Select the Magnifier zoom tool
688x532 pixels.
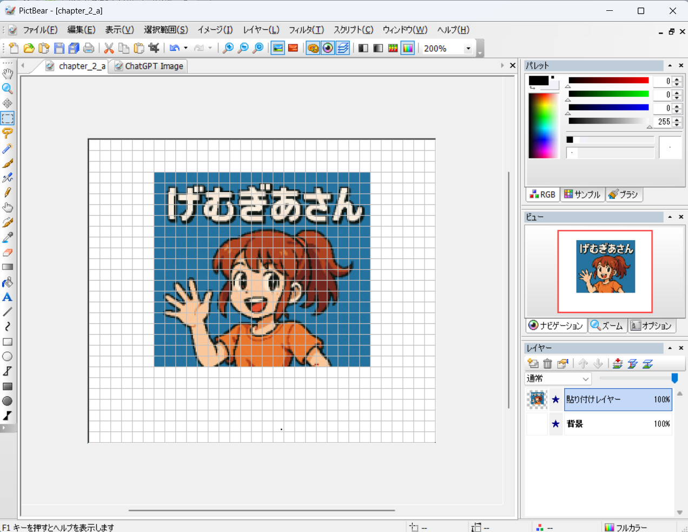click(8, 89)
